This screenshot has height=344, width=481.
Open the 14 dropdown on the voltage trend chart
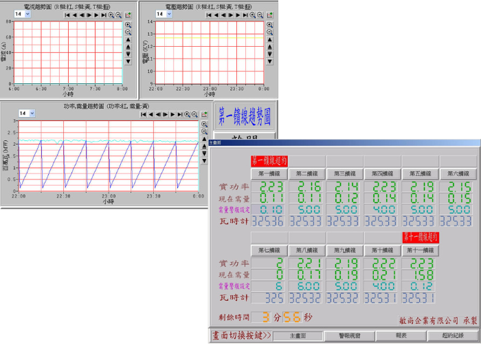click(169, 14)
